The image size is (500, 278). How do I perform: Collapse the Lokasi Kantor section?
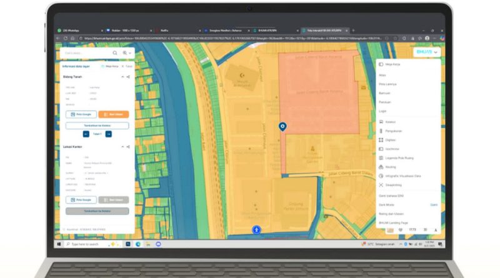coord(122,147)
